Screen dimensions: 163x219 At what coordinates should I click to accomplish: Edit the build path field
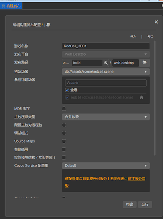point(87,63)
